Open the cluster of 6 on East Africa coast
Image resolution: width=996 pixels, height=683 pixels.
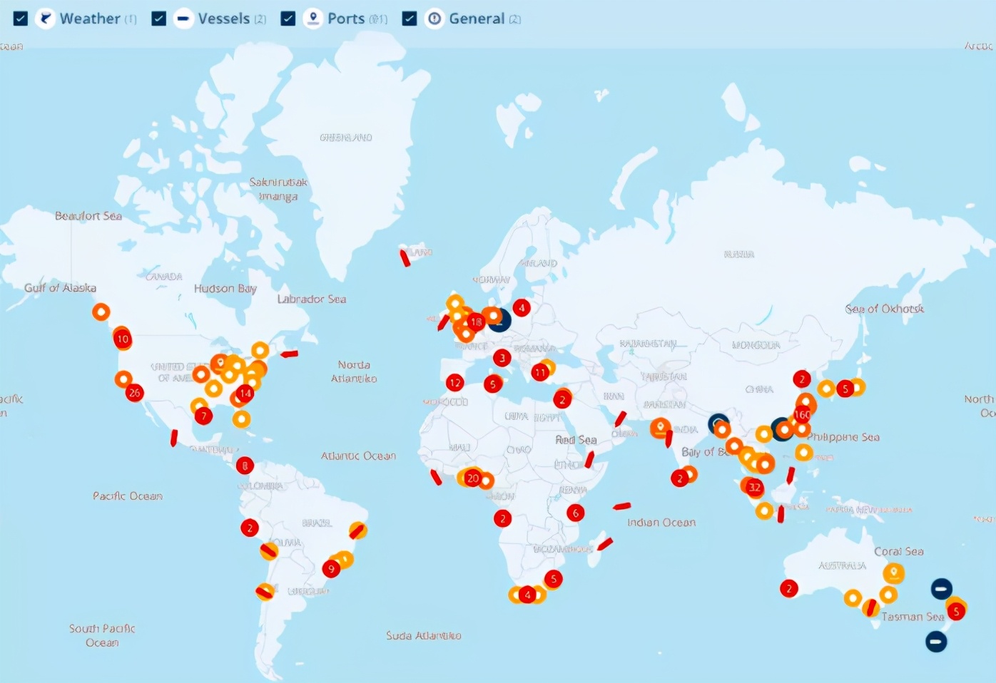[x=576, y=513]
